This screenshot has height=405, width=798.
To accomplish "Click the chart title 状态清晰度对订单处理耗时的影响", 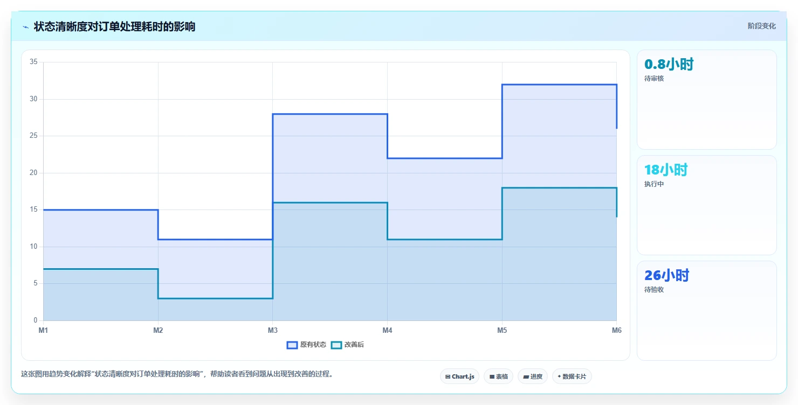I will [114, 26].
